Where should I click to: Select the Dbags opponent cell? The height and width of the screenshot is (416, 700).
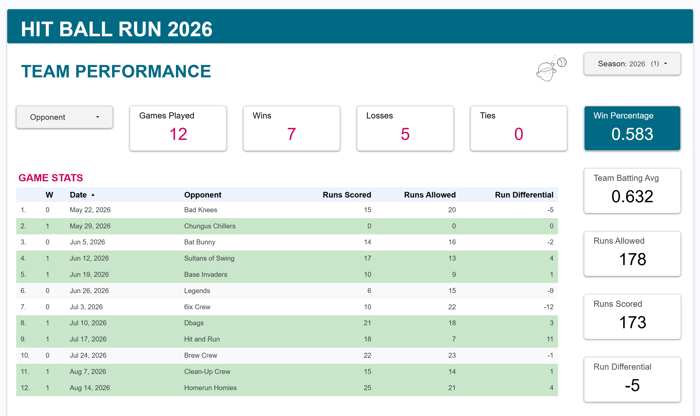point(194,323)
